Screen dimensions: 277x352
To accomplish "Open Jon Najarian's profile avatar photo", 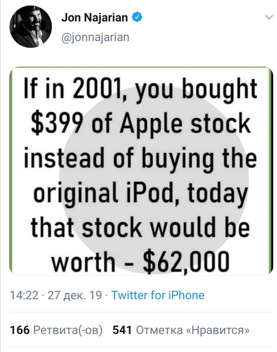I will 31,27.
